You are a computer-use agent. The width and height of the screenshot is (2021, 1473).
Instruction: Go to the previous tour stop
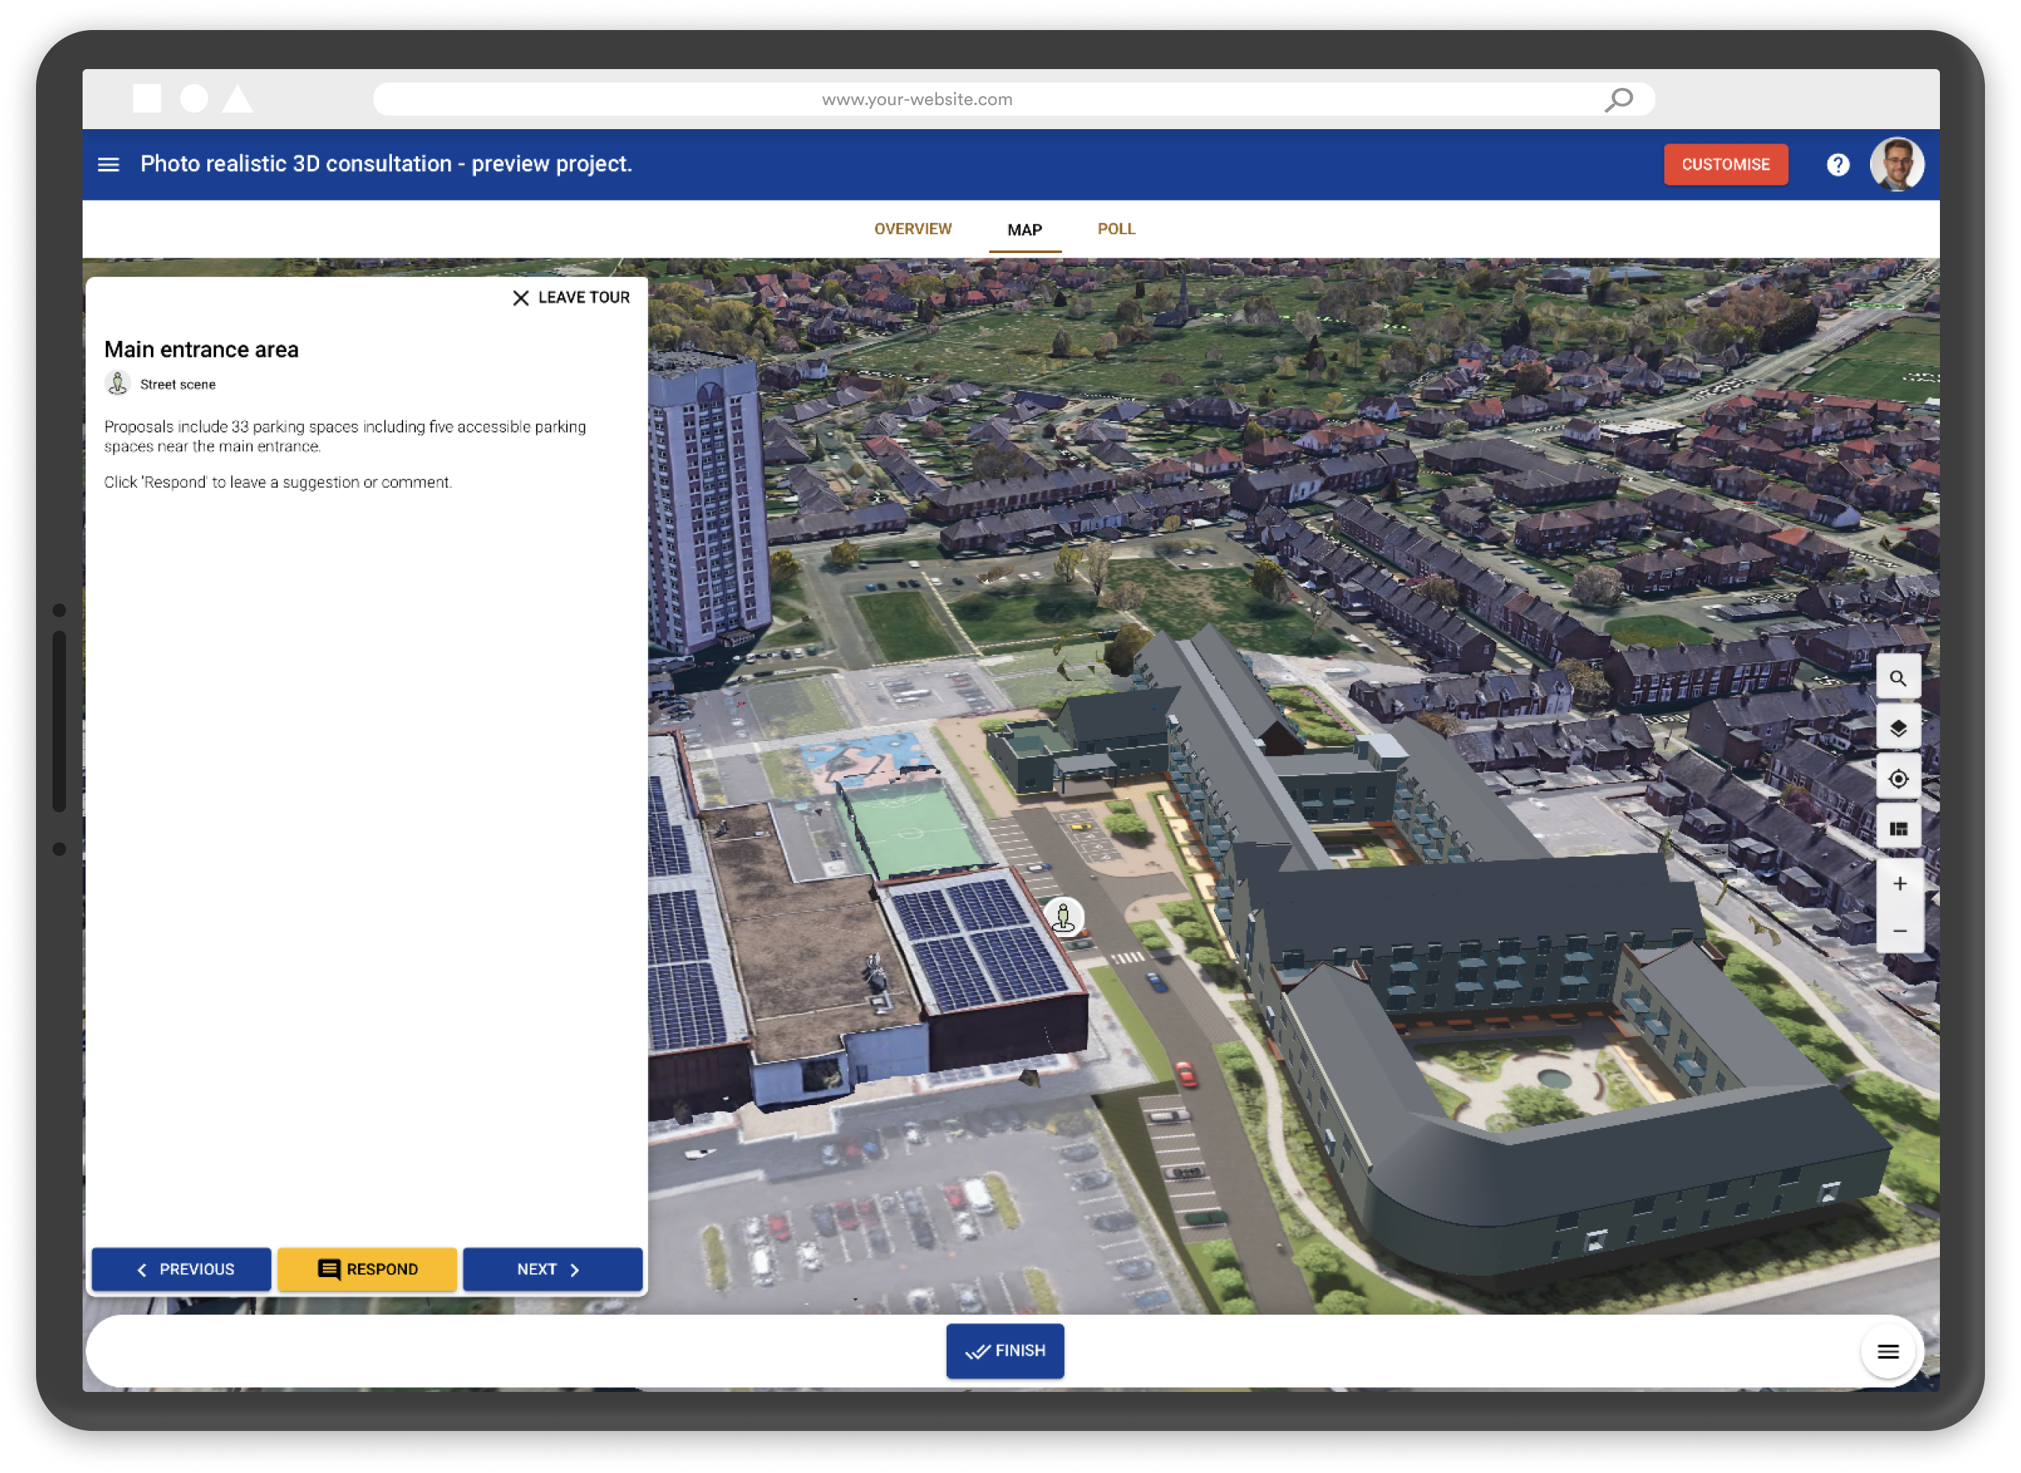click(181, 1270)
